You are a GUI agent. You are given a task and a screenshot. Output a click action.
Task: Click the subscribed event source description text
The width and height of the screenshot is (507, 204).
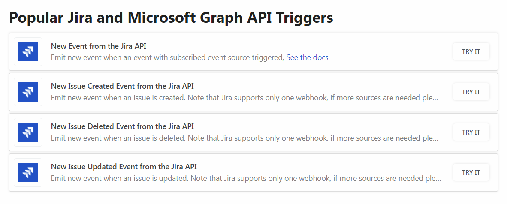(x=167, y=57)
